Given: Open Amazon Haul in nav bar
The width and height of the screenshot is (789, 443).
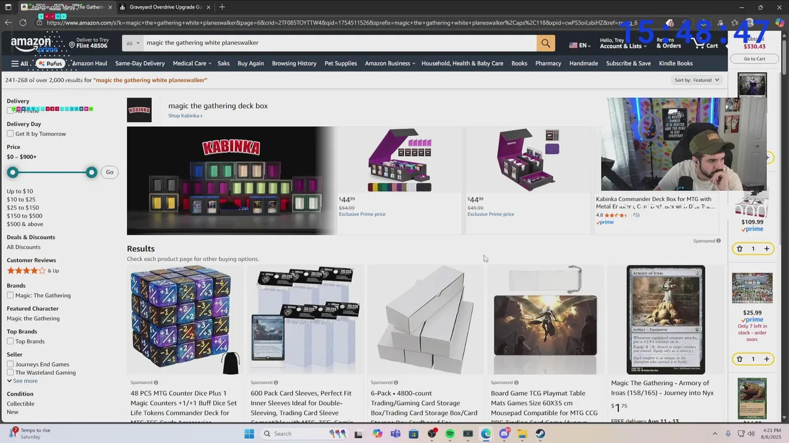Looking at the screenshot, I should coord(89,63).
